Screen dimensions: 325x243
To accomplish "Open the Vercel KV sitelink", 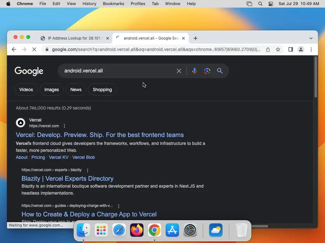I will click(59, 158).
